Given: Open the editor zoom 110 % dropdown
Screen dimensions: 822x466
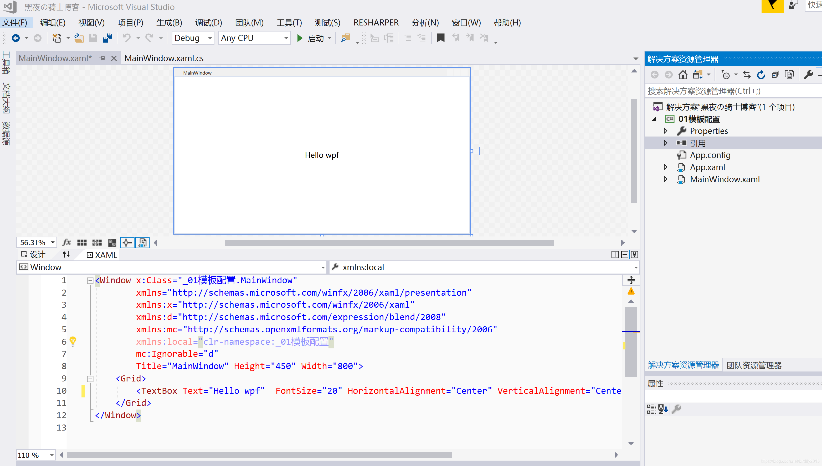Looking at the screenshot, I should click(x=52, y=455).
